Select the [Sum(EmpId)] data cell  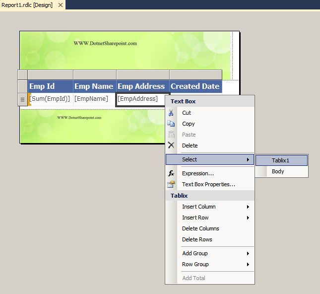51,99
